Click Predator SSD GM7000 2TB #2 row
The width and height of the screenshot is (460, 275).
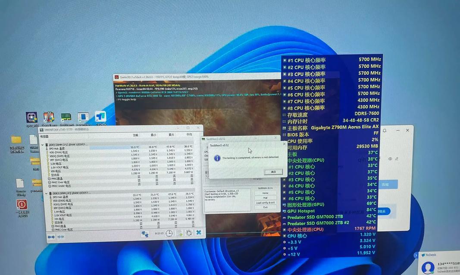(329, 223)
